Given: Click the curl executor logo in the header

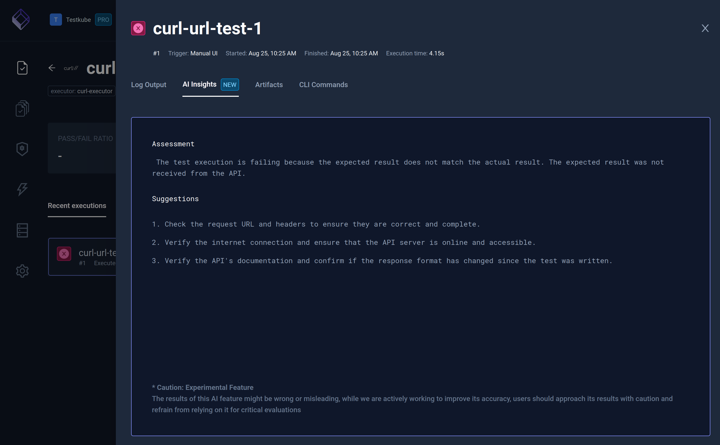Looking at the screenshot, I should (x=70, y=68).
